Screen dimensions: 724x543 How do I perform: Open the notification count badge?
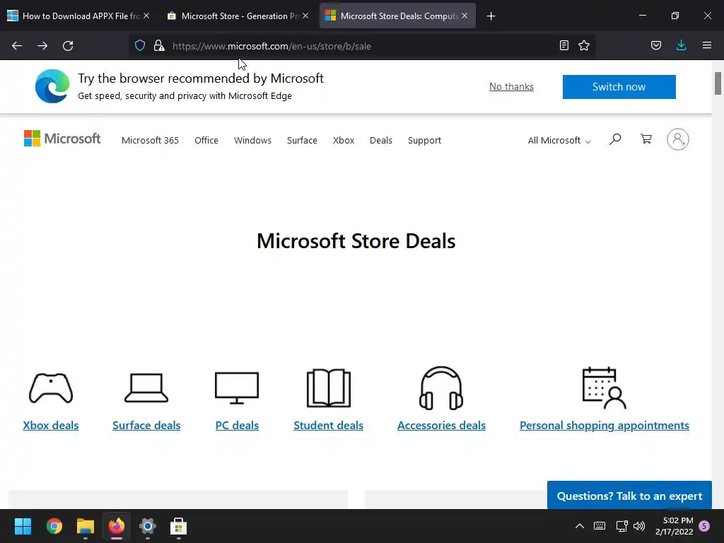point(704,526)
